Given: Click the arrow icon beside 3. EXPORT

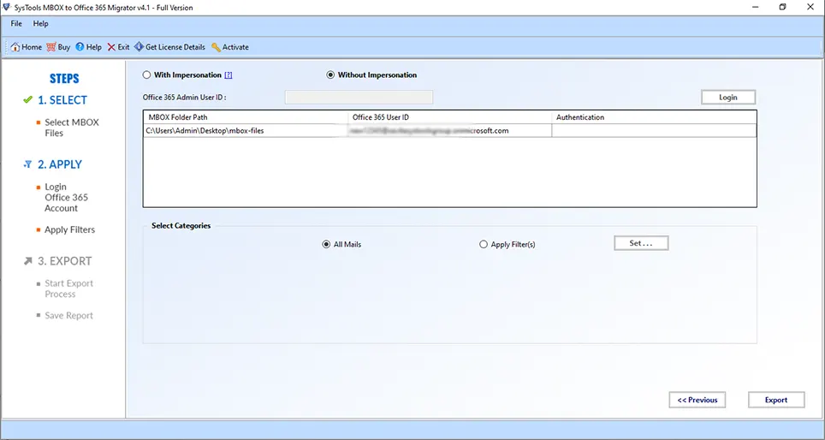Looking at the screenshot, I should (28, 261).
